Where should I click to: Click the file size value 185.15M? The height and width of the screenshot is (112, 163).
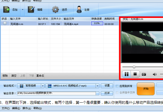point(55,24)
